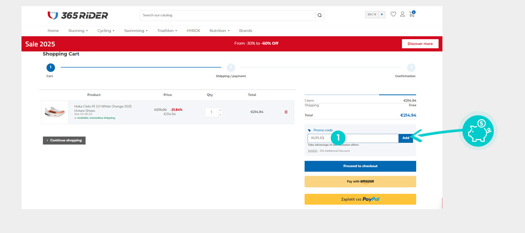Go to the HYROX menu item
The image size is (525, 233).
(x=193, y=30)
